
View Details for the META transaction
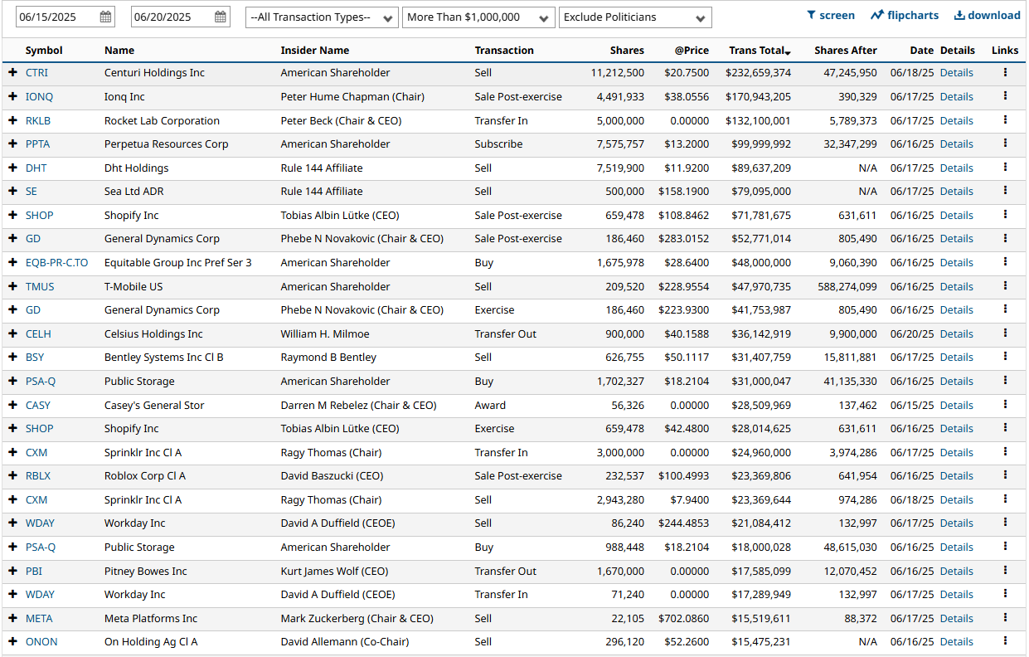pyautogui.click(x=956, y=618)
